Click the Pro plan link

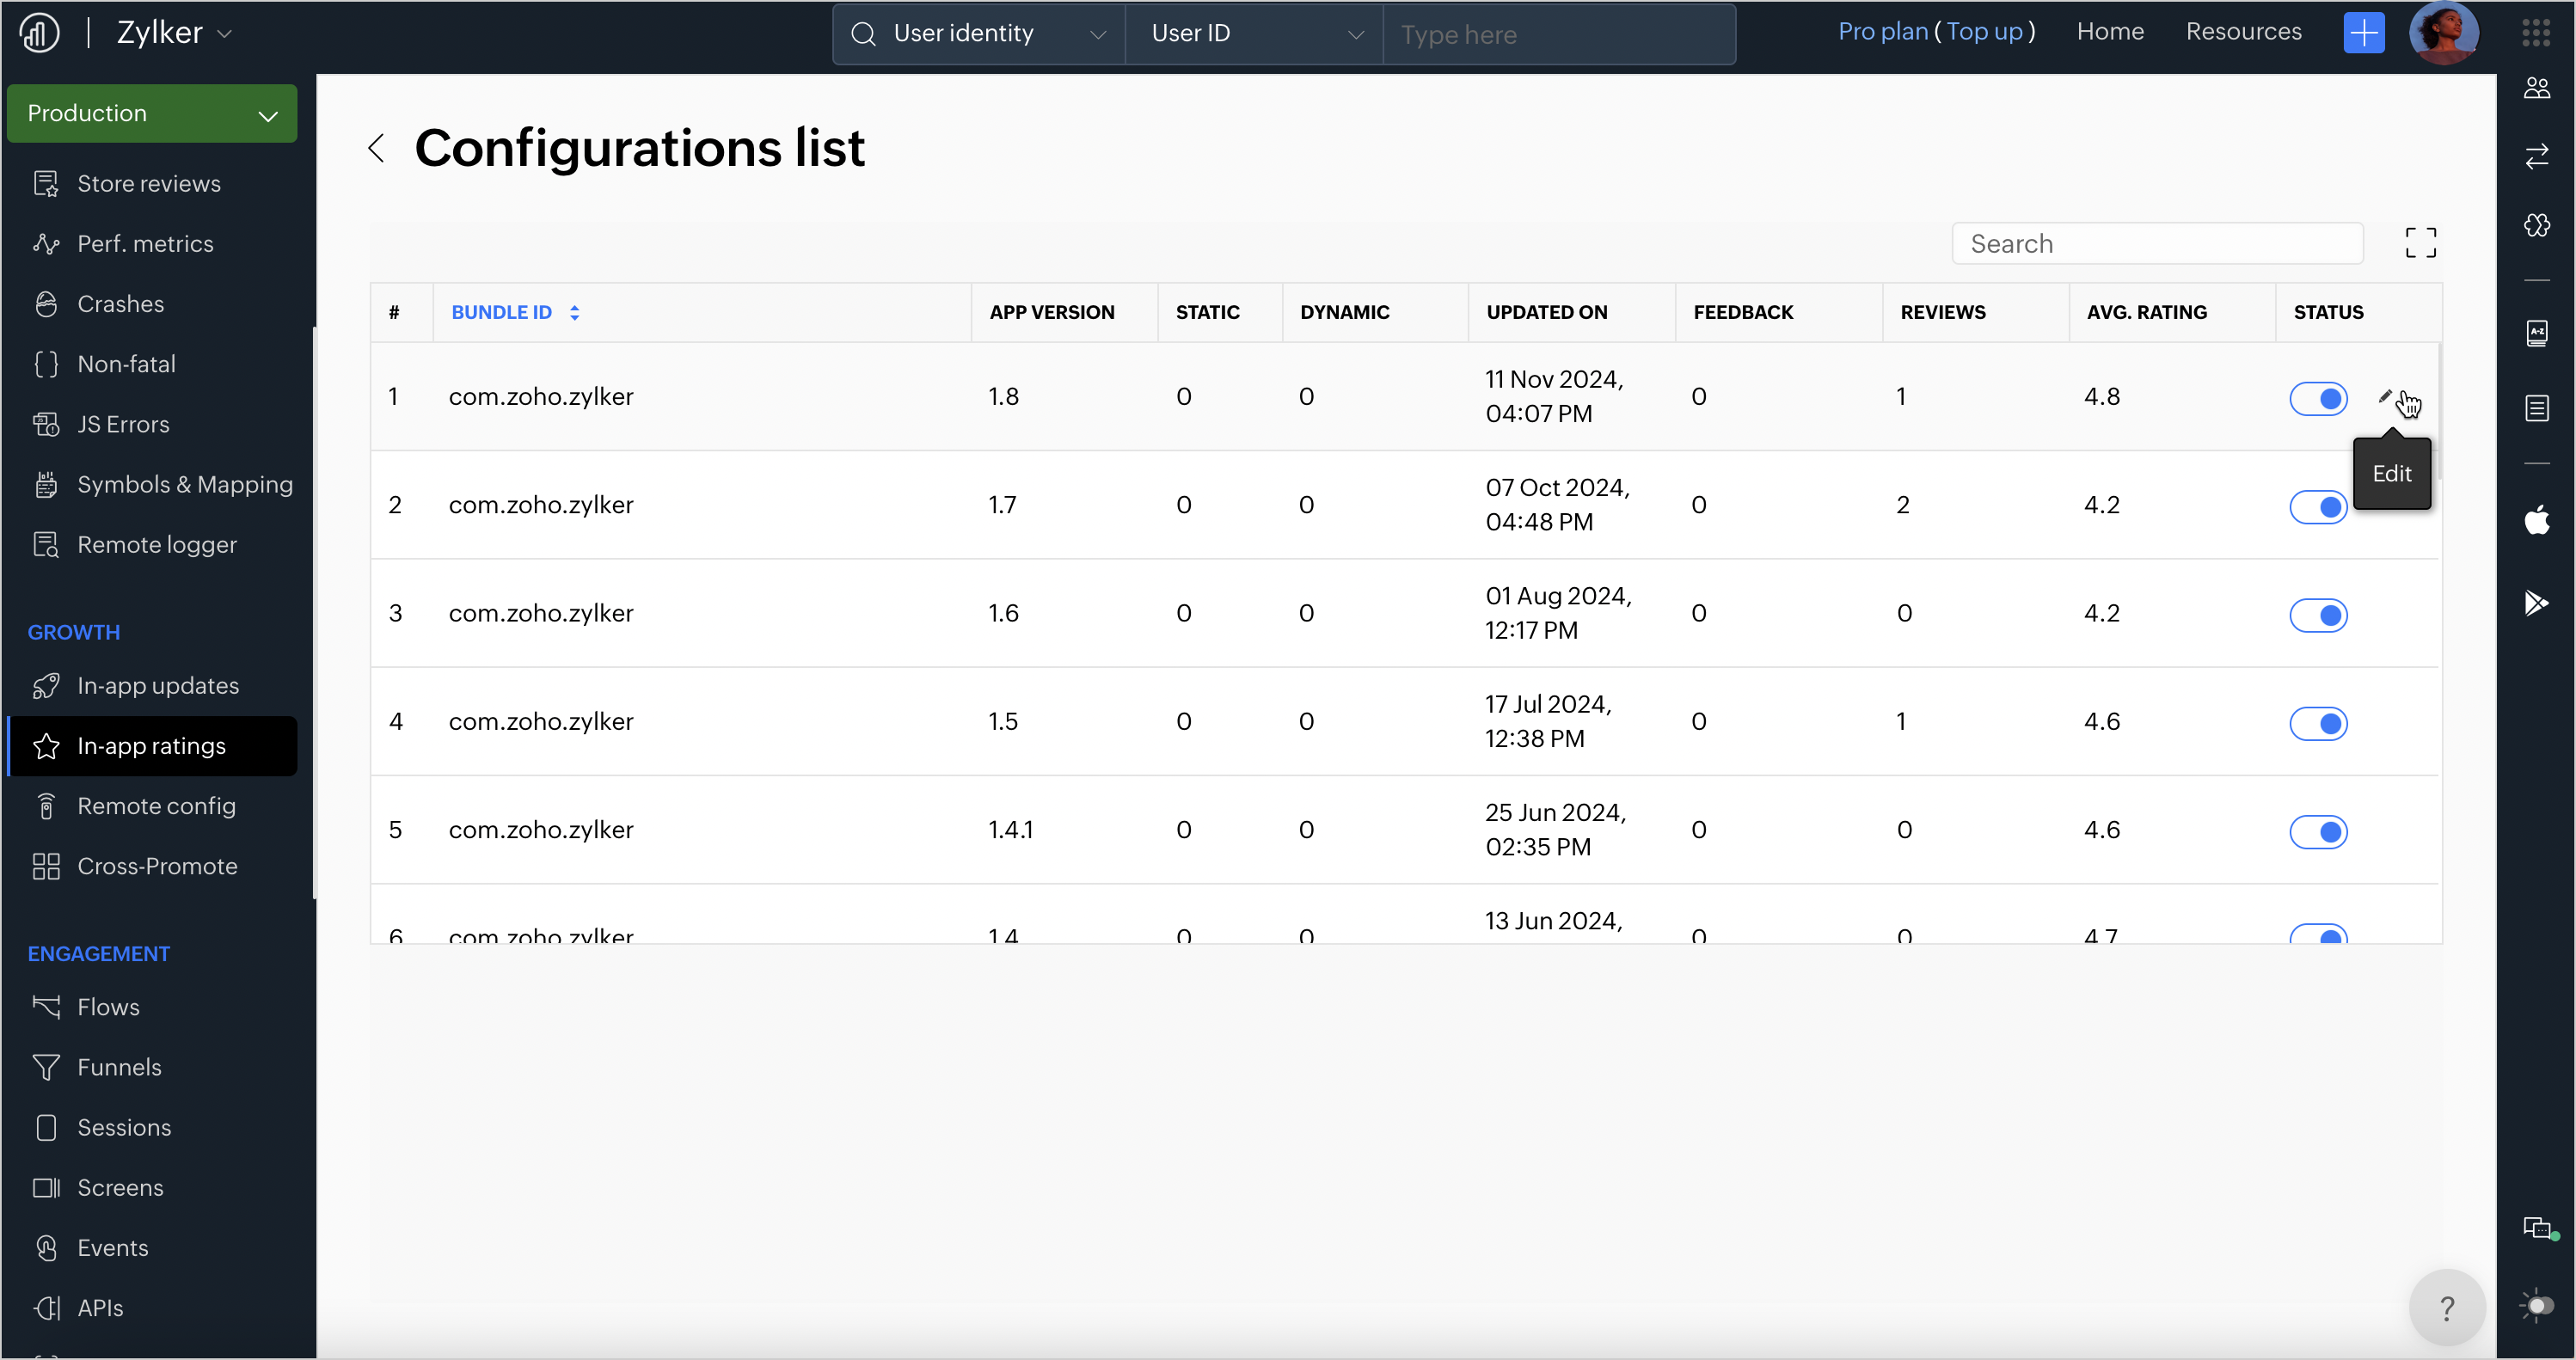click(x=1883, y=32)
